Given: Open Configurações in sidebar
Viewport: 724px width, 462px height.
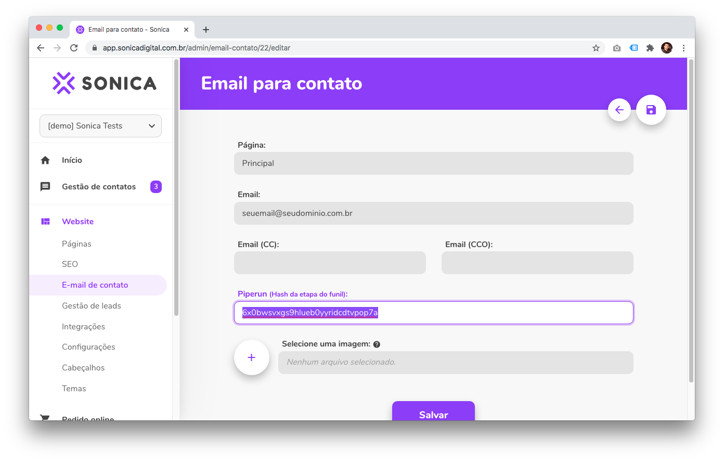Looking at the screenshot, I should 88,347.
